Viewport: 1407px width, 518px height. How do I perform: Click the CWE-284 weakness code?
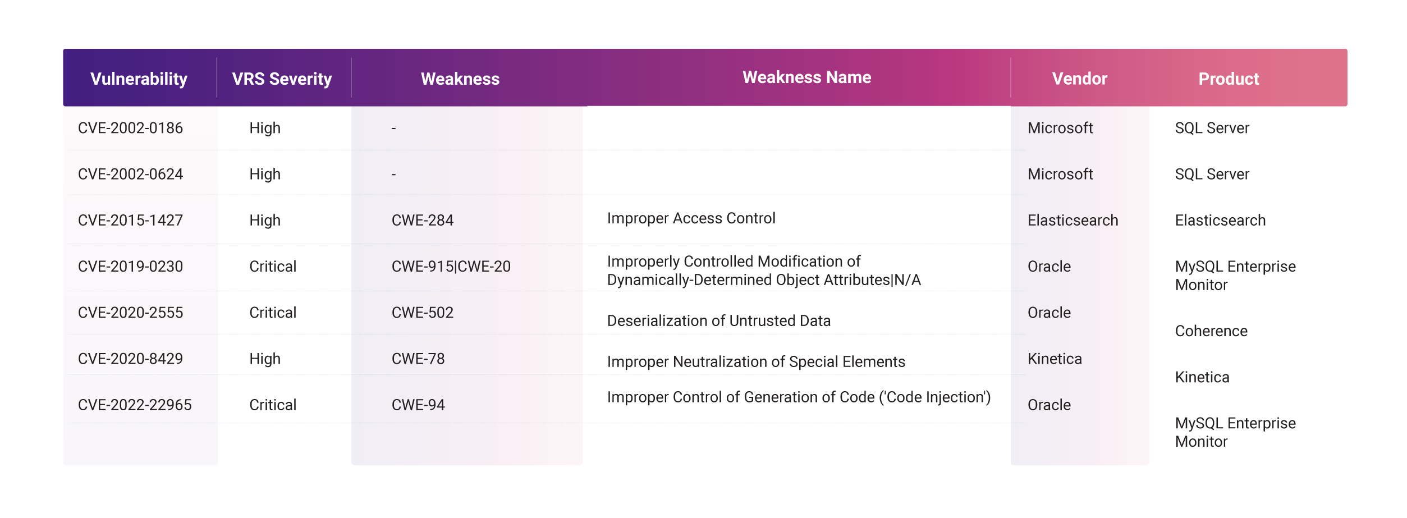pos(422,220)
